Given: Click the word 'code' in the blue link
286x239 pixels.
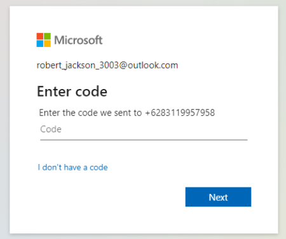Looking at the screenshot, I should click(99, 167).
